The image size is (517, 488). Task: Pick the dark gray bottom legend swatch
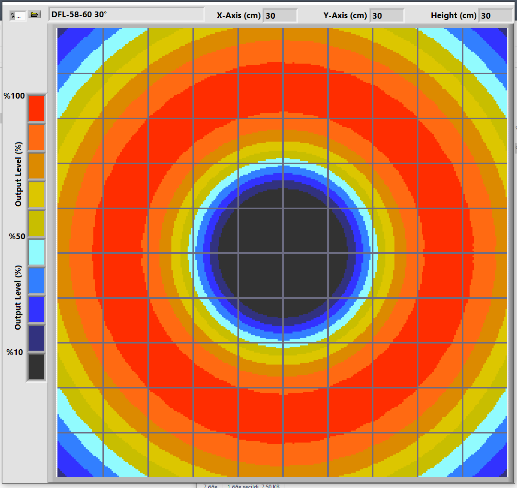pyautogui.click(x=36, y=366)
